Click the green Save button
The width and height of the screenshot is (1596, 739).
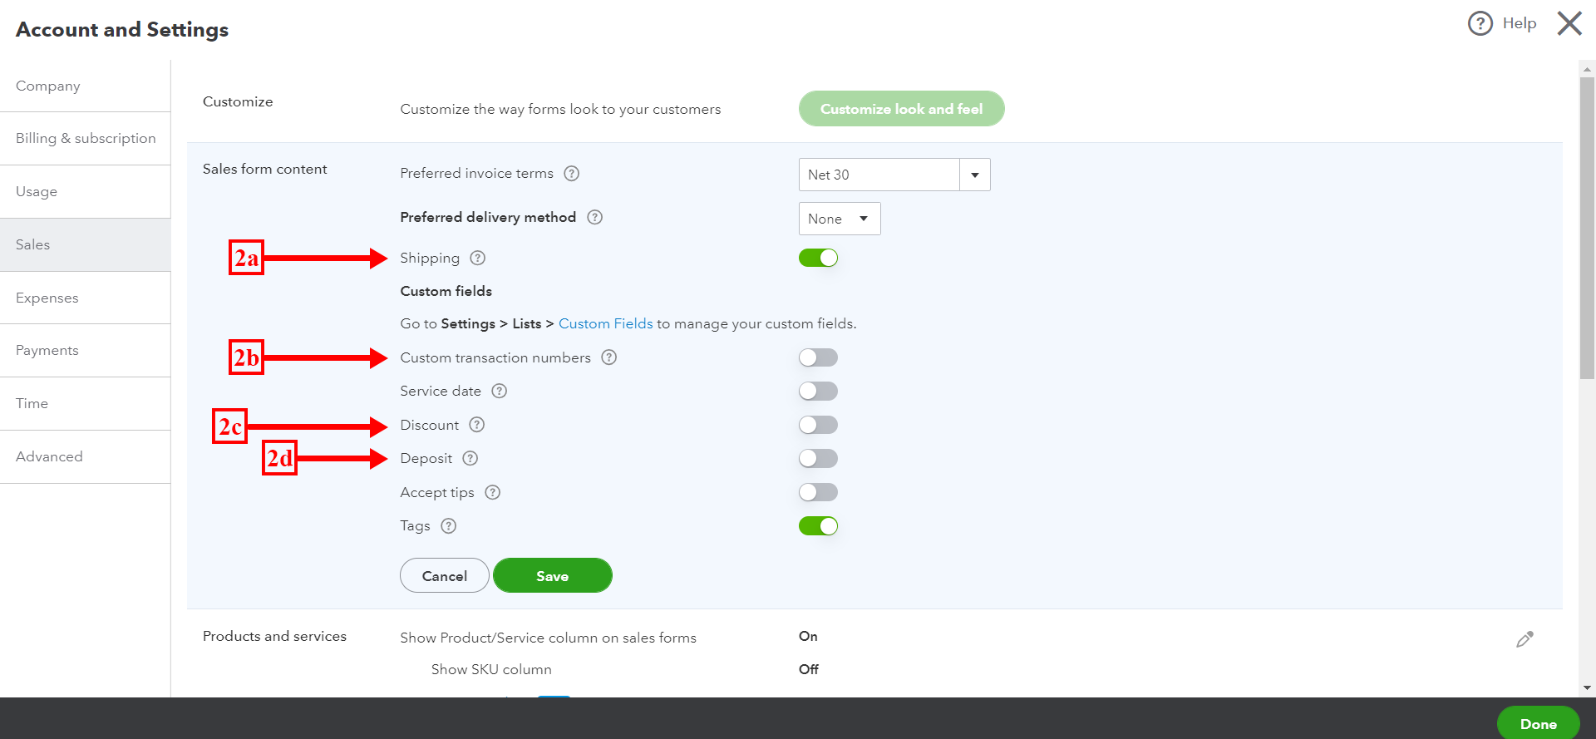click(552, 576)
